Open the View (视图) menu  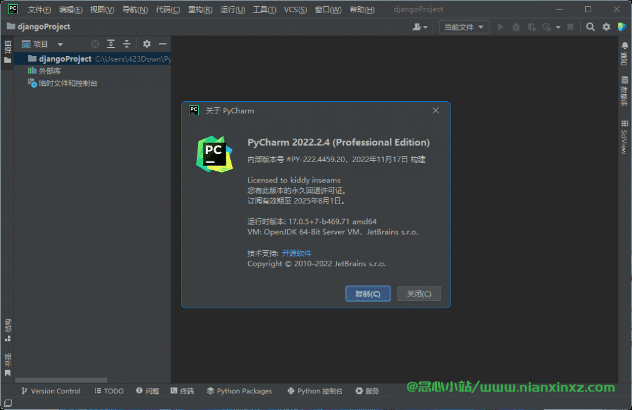102,9
